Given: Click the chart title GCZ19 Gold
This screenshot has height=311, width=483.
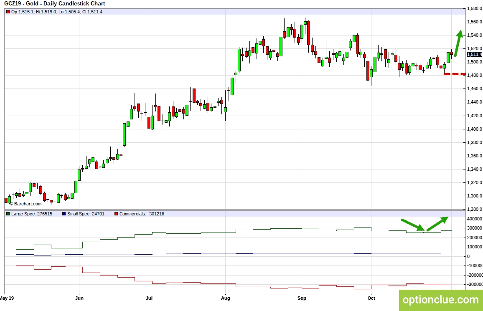Looking at the screenshot, I should click(x=54, y=4).
